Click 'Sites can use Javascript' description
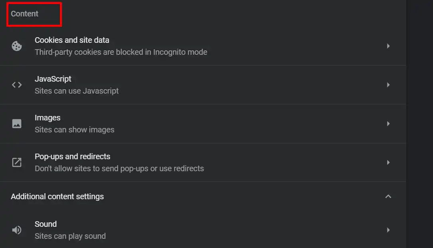Screen dimensions: 433x248 76,91
